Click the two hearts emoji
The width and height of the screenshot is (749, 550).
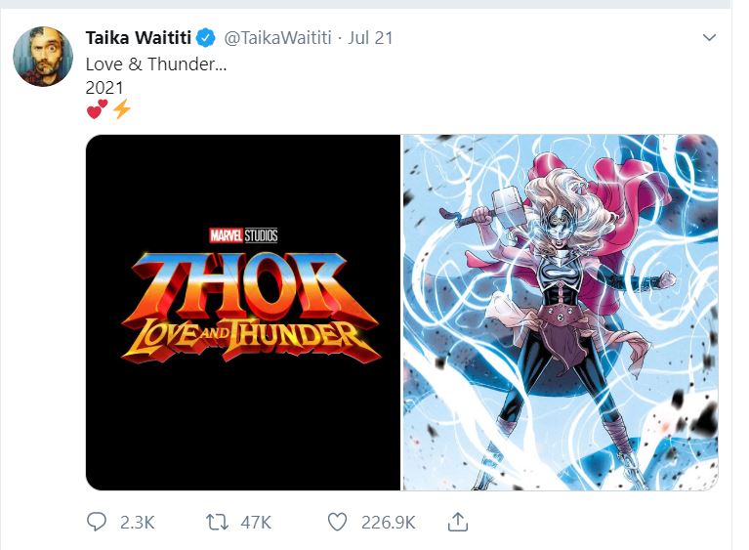(x=97, y=108)
